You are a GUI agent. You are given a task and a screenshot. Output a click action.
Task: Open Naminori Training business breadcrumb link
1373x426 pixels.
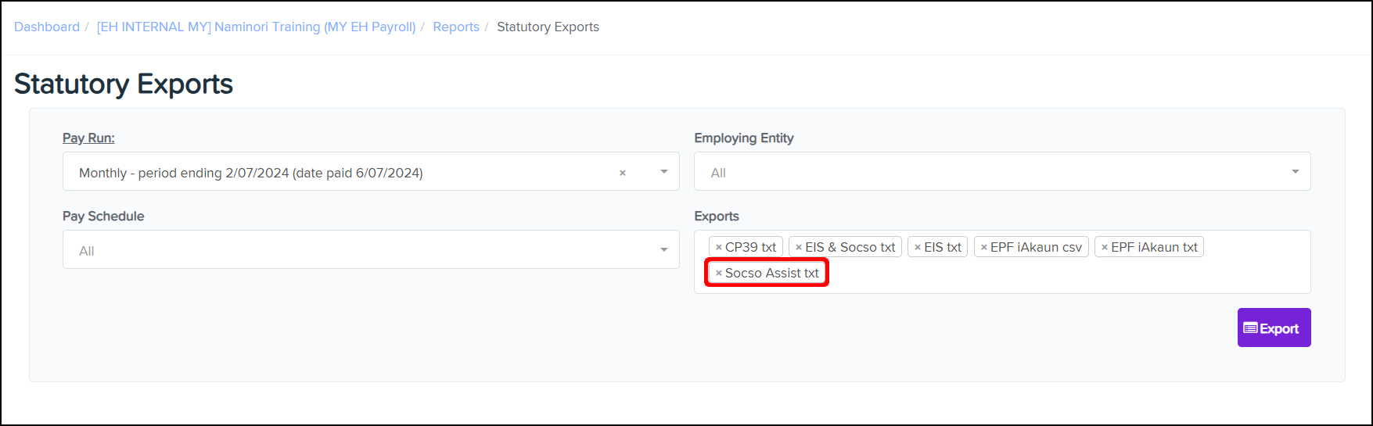(x=256, y=27)
